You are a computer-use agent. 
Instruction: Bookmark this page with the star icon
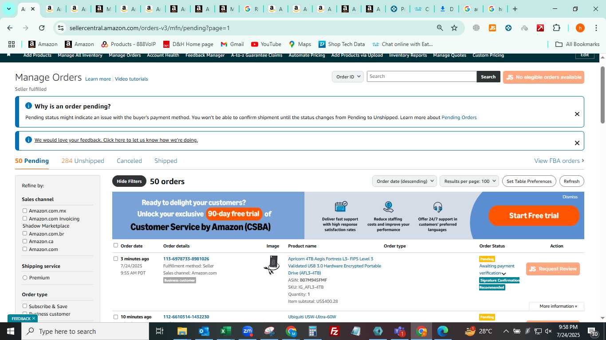[454, 28]
